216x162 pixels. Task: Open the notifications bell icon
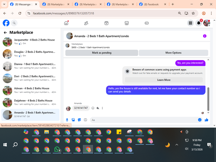pyautogui.click(x=199, y=23)
